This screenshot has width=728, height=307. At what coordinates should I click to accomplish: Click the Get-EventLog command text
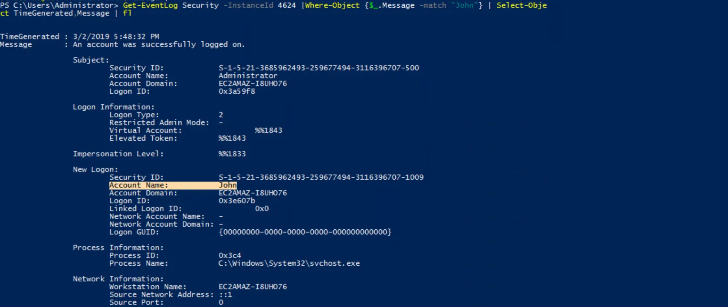click(x=150, y=5)
